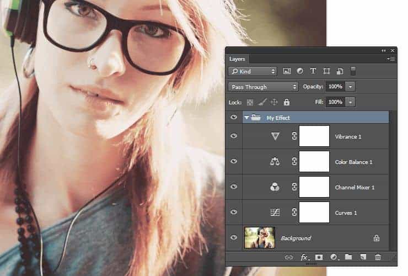Hide the Curves 1 layer
408x276 pixels.
(234, 212)
